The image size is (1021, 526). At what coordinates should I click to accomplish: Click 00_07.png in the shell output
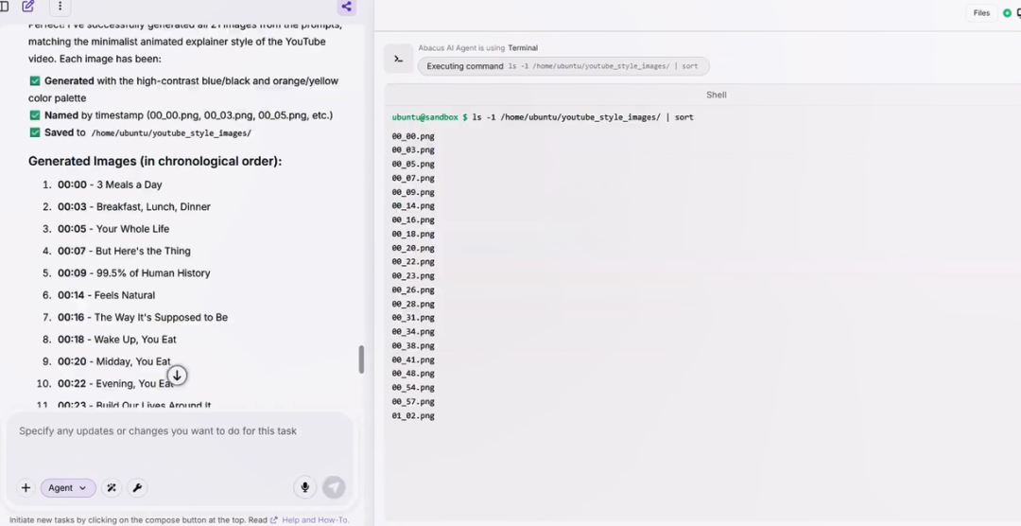[x=413, y=178]
